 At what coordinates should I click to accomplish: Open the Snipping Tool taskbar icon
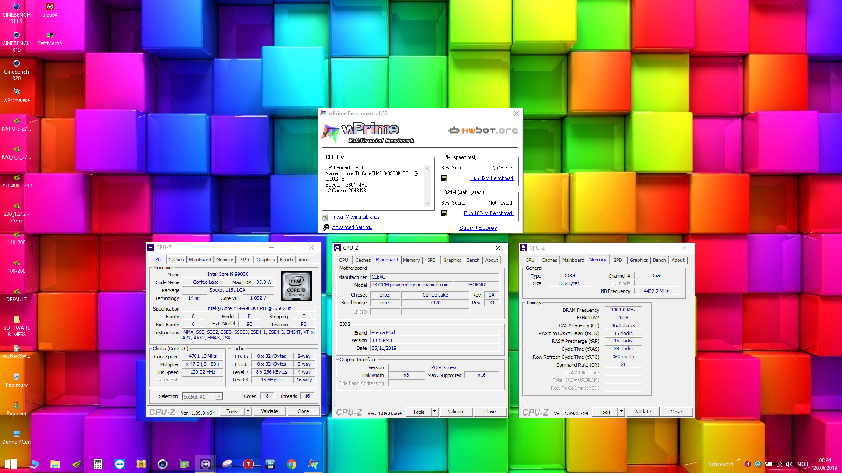coord(227,464)
